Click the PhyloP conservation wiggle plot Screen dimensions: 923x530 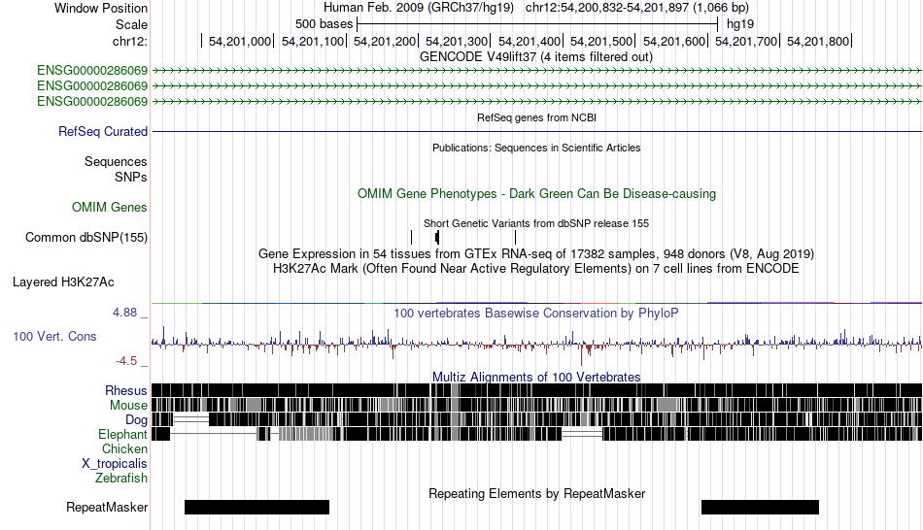537,345
